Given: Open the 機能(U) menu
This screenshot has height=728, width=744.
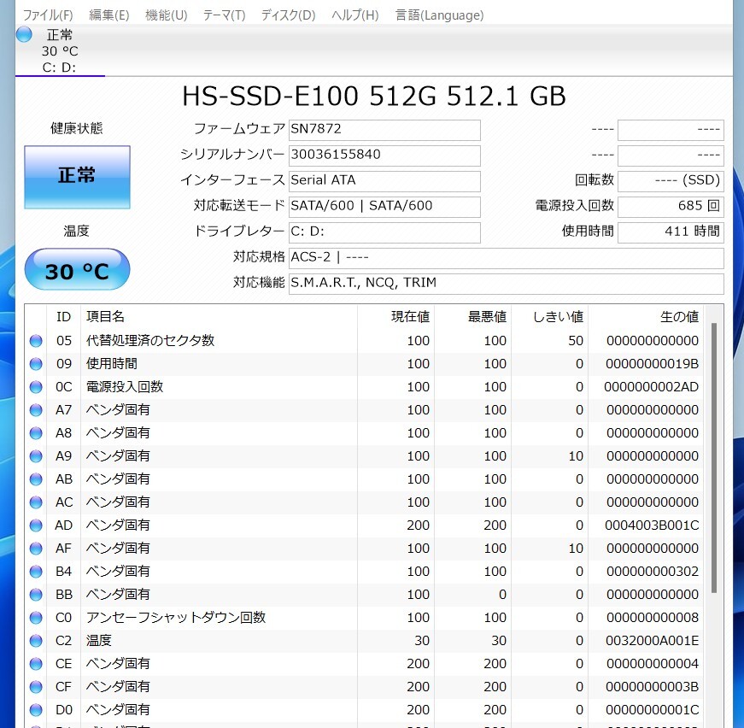Looking at the screenshot, I should pos(167,15).
